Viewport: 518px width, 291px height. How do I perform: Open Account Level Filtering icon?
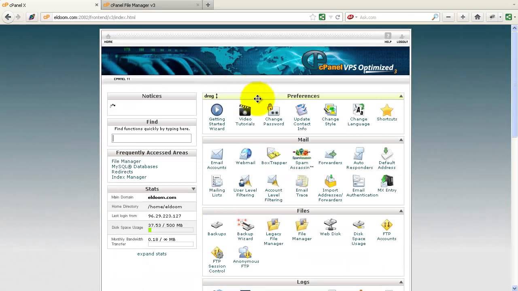coord(274,181)
